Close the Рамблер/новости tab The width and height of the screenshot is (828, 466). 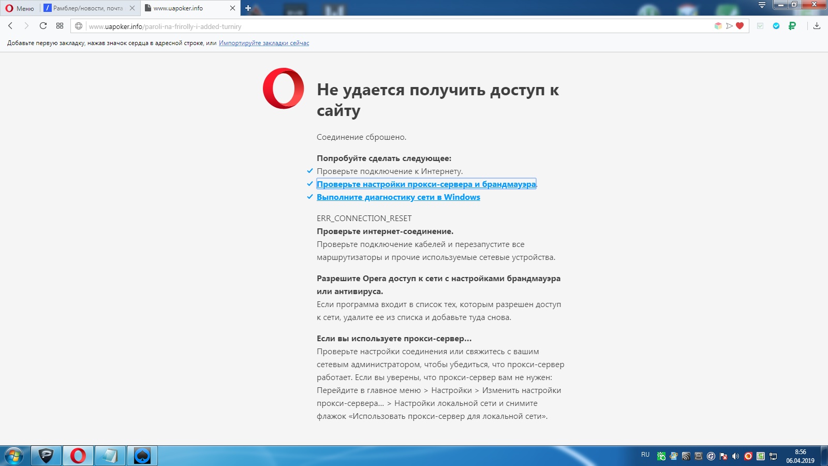click(132, 8)
